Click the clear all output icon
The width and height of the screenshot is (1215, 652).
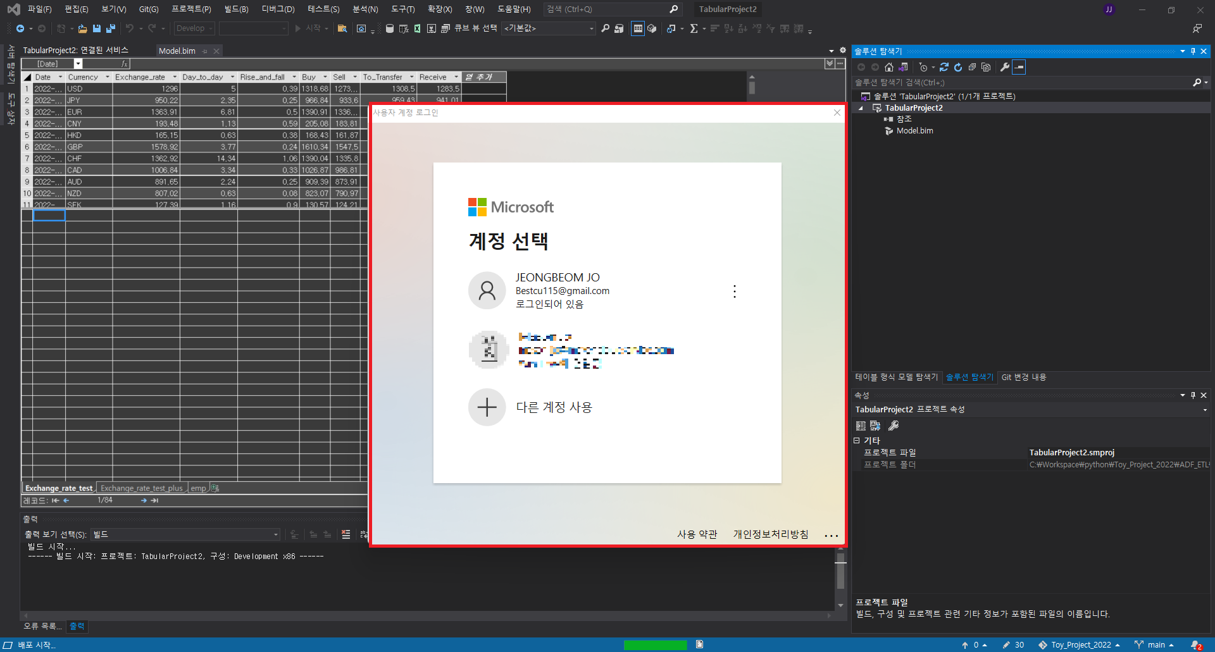click(346, 534)
